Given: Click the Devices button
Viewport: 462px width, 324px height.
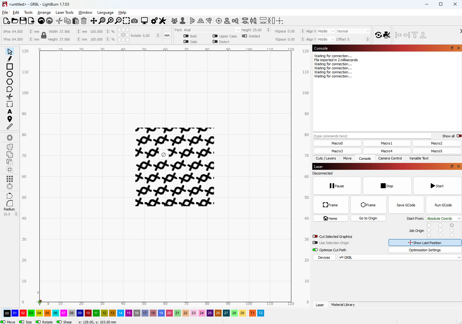Looking at the screenshot, I should click(x=324, y=258).
